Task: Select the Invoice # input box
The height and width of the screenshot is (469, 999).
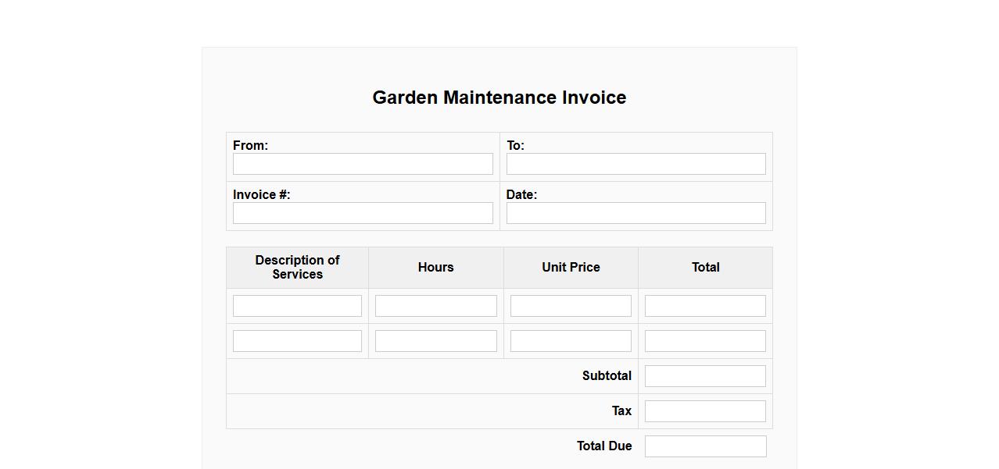Action: (363, 213)
